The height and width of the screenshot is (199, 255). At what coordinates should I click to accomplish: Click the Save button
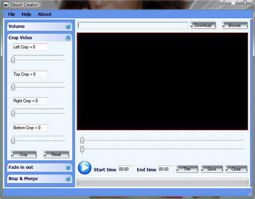pyautogui.click(x=212, y=169)
